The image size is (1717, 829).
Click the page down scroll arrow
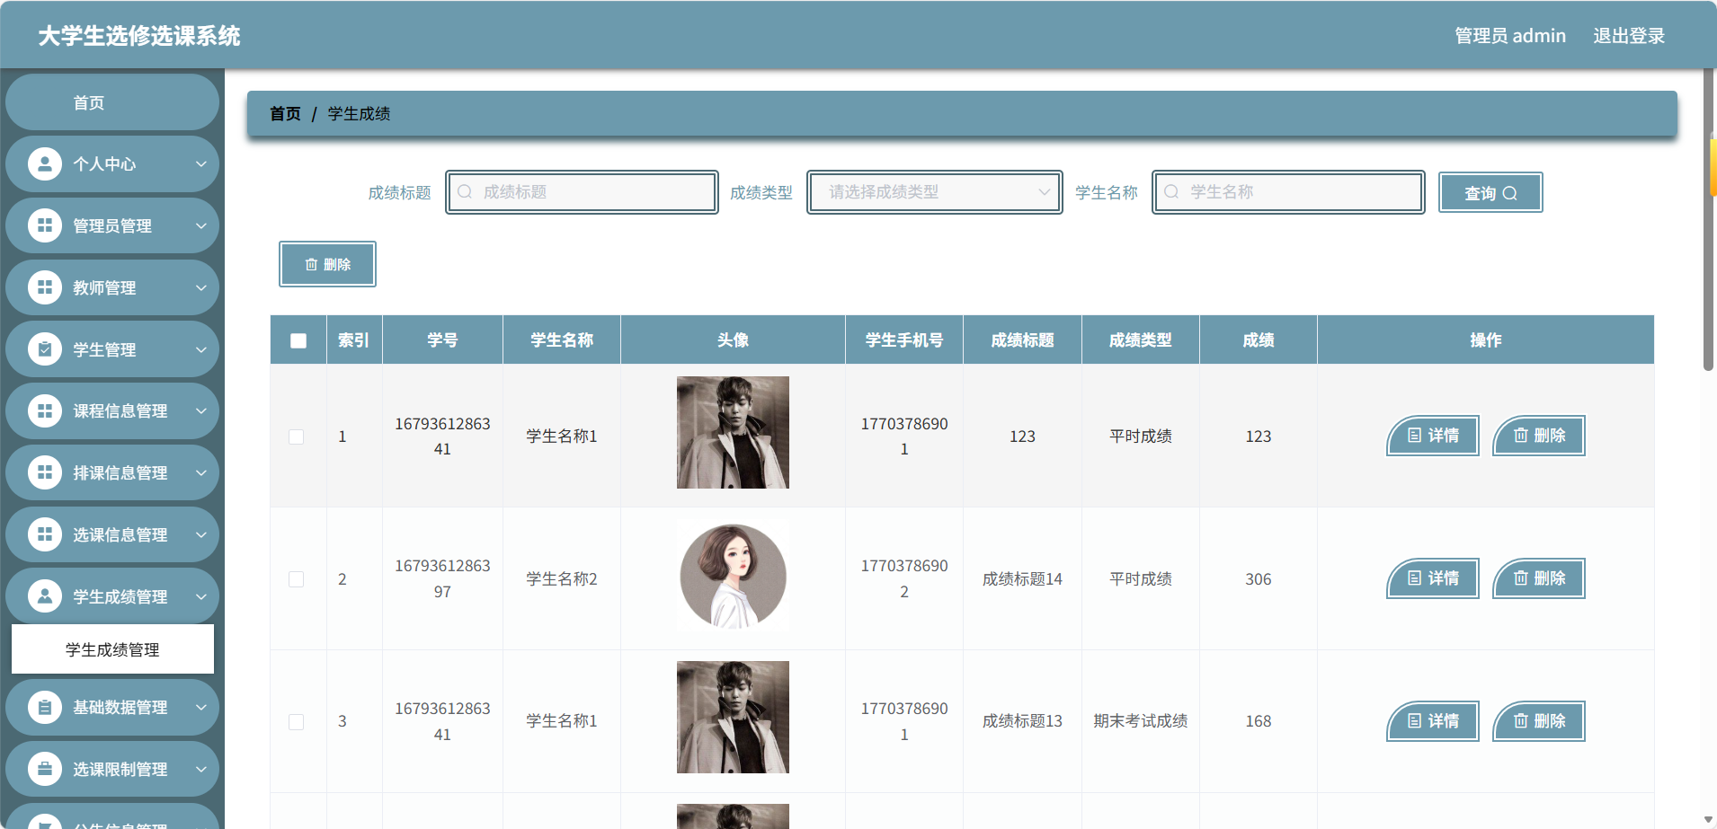click(x=1708, y=820)
